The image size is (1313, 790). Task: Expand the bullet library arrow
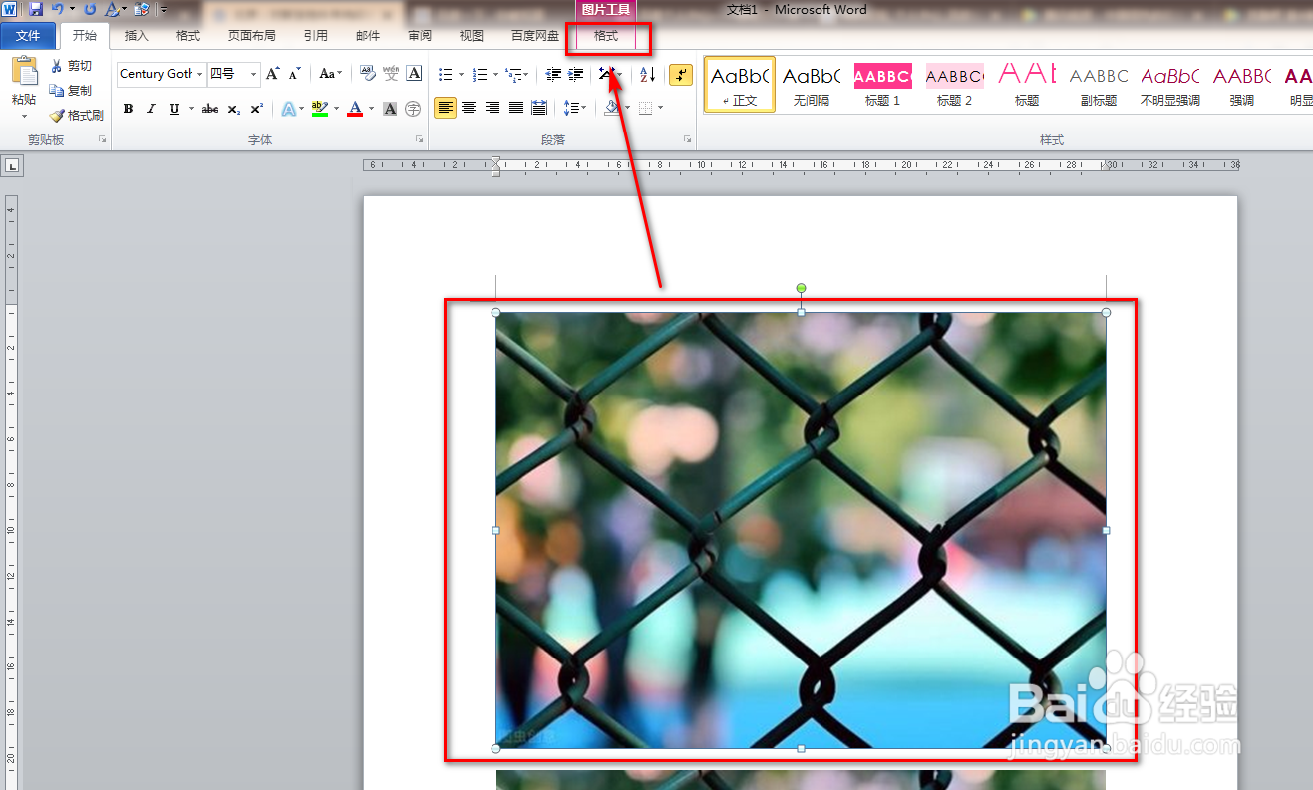pyautogui.click(x=461, y=74)
